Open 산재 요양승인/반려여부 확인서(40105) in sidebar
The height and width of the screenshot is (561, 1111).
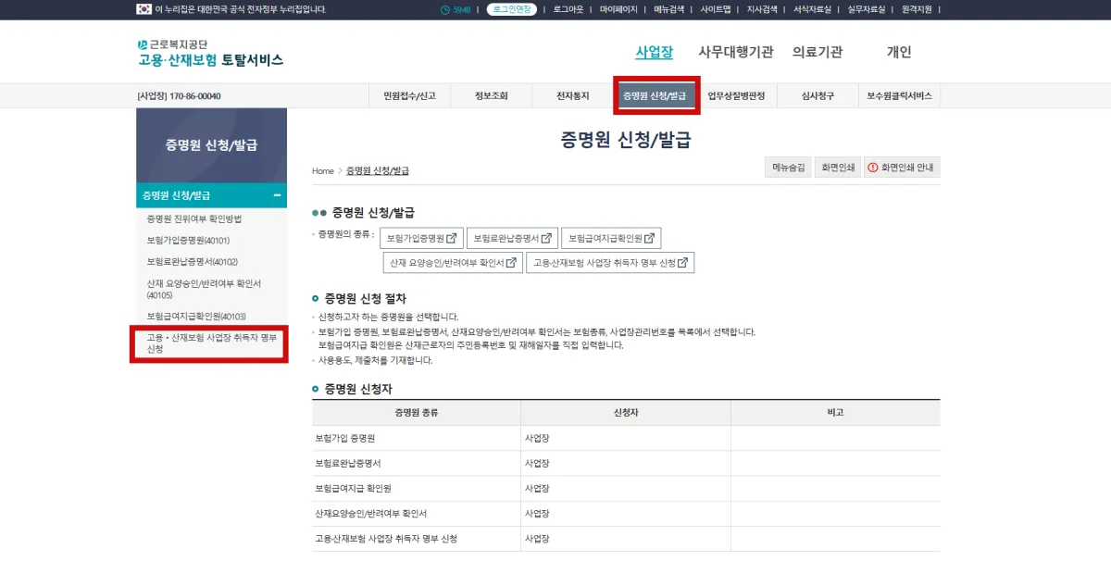point(204,289)
